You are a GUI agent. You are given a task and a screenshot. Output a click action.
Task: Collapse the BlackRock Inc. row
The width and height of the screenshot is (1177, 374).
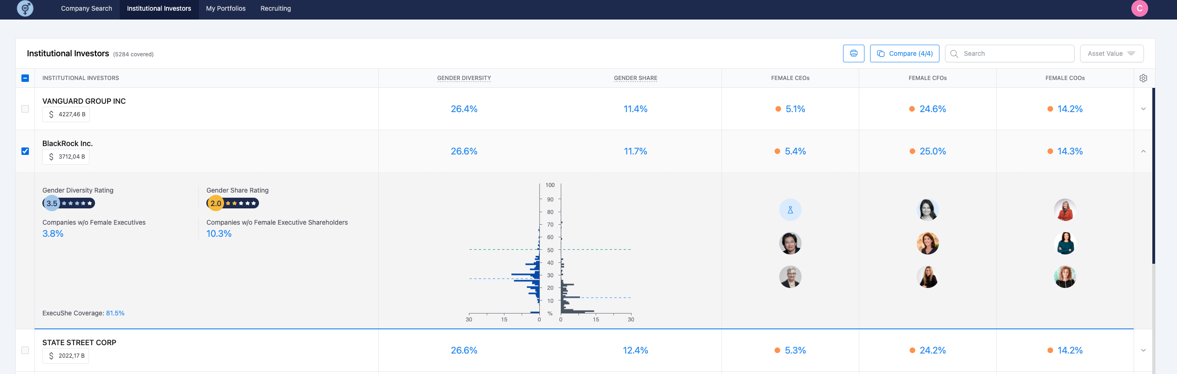point(1143,151)
